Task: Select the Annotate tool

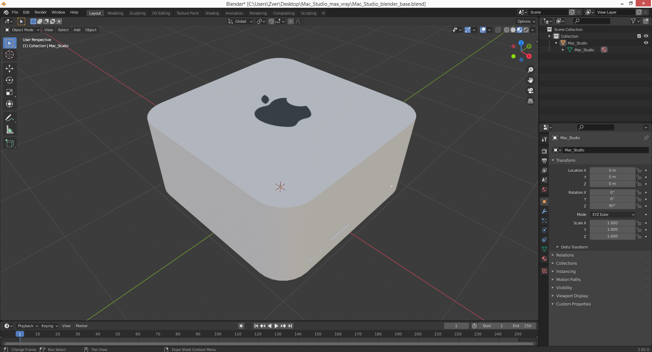Action: [x=10, y=118]
